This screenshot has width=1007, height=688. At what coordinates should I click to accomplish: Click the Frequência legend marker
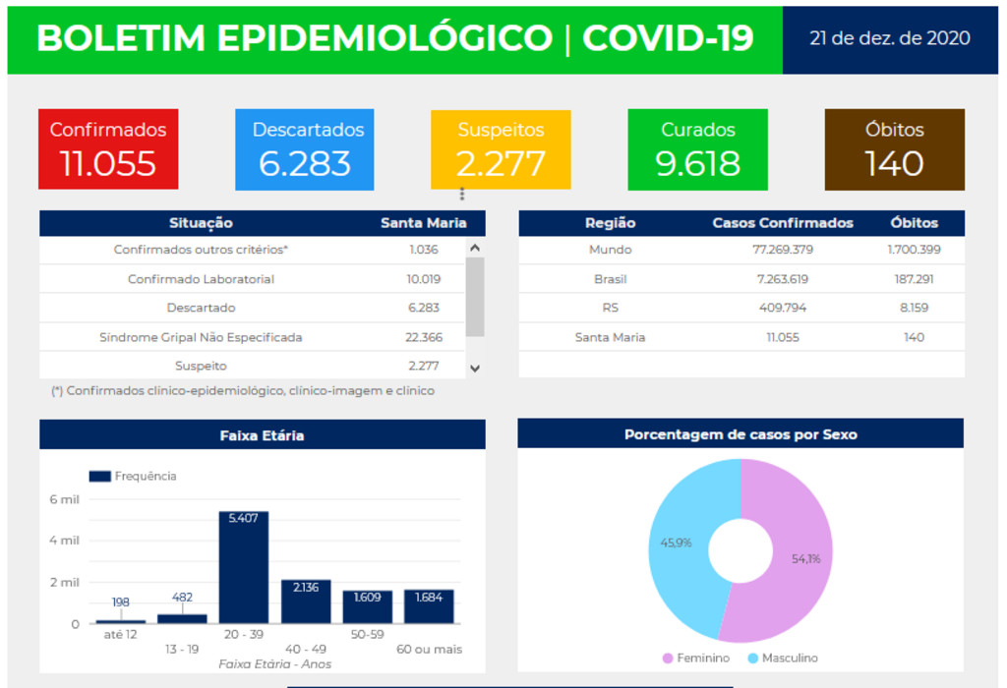coord(99,476)
